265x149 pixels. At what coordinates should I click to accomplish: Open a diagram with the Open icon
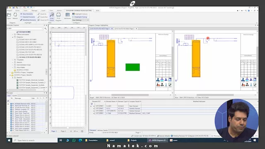tap(9, 16)
